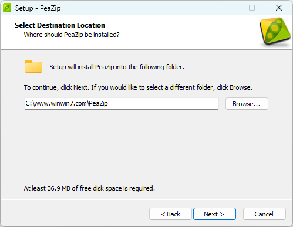The width and height of the screenshot is (293, 227).
Task: Open the Browse folder dialog
Action: (247, 104)
